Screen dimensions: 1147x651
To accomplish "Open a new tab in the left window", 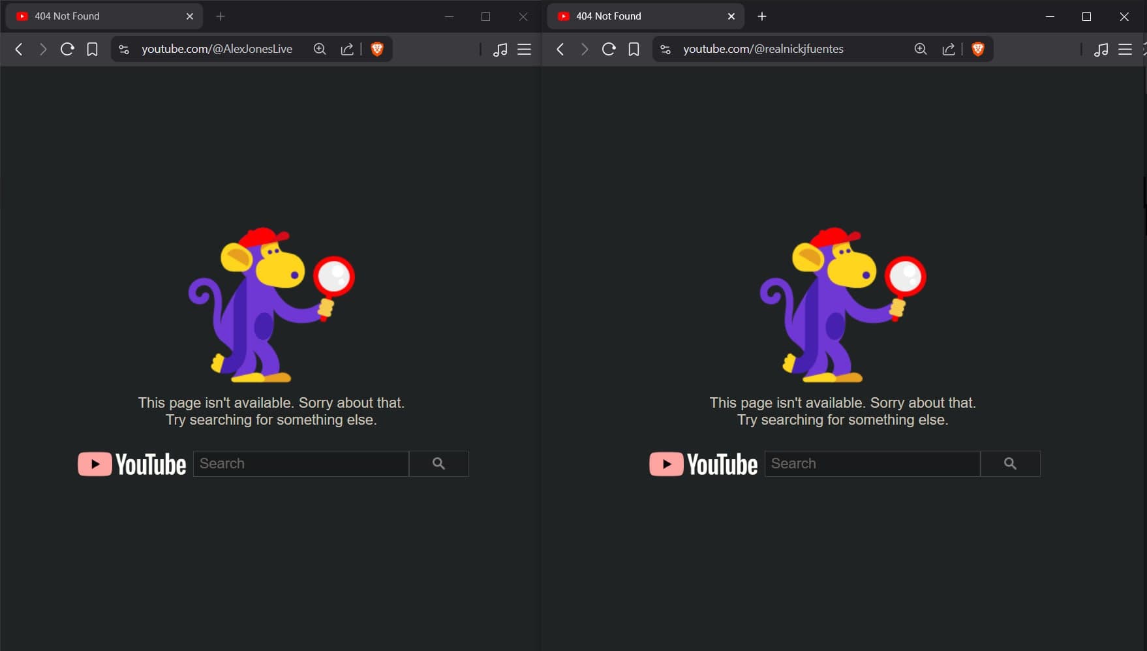I will pyautogui.click(x=221, y=16).
